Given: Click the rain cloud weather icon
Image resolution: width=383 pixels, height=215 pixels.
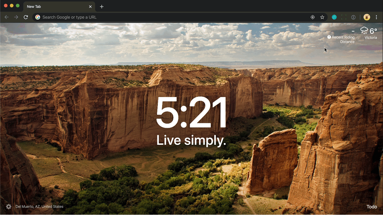Looking at the screenshot, I should [x=364, y=30].
